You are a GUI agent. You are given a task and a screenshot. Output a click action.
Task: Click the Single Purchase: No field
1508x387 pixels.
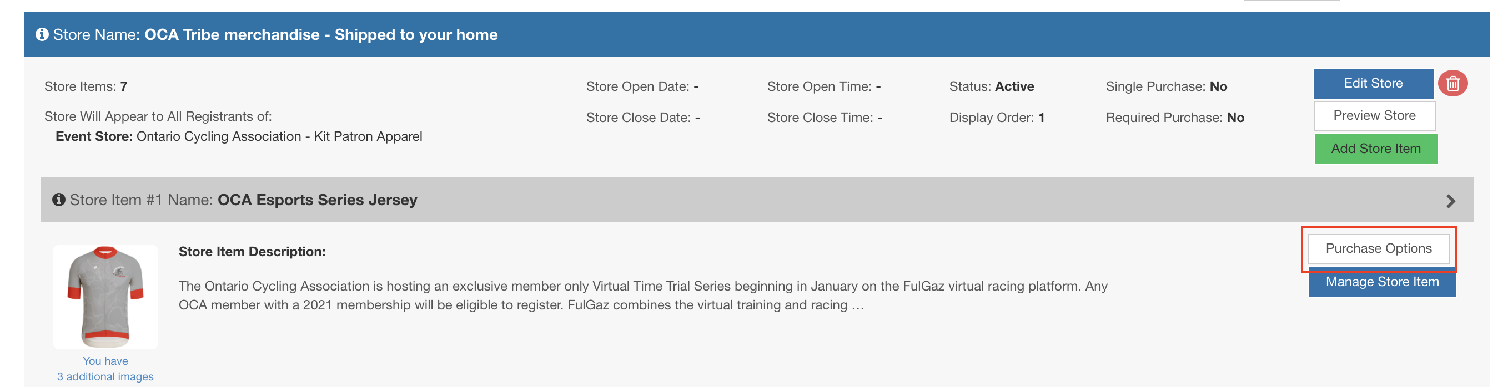coord(1166,86)
